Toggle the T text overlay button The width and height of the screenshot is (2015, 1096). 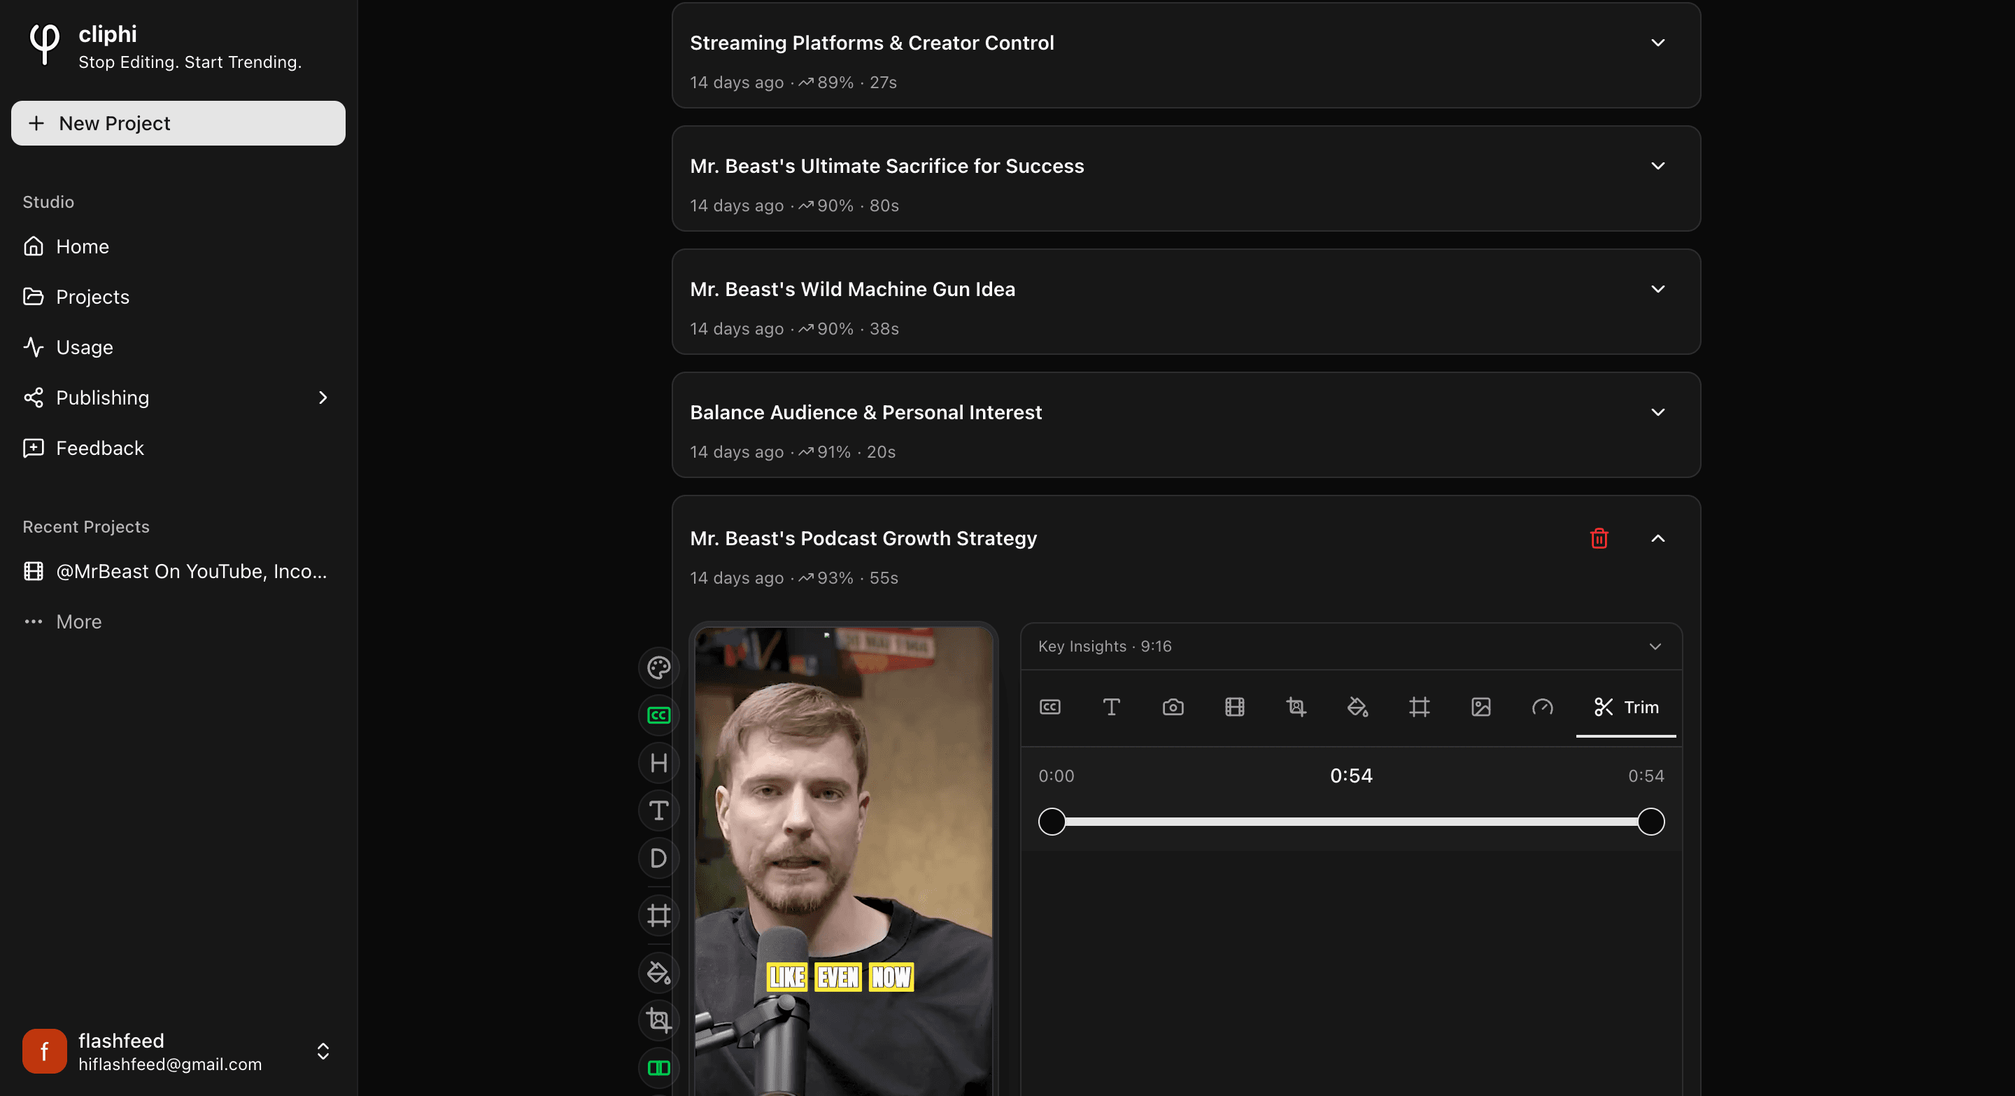point(658,810)
